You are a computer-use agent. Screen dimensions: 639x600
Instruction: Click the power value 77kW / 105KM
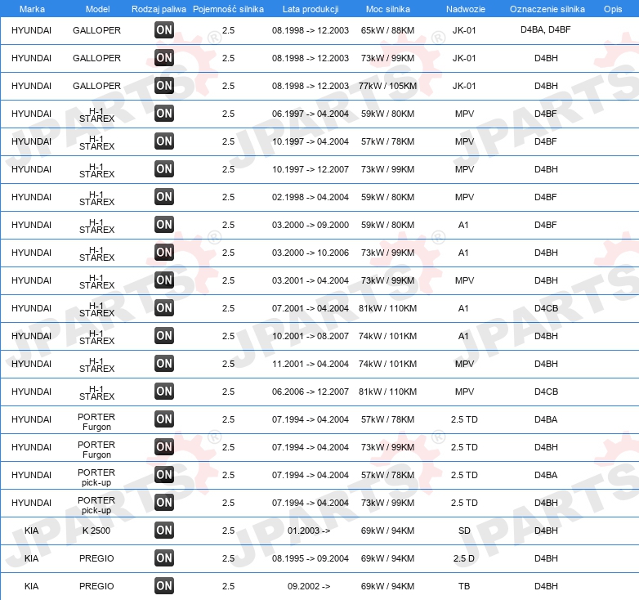pos(387,86)
